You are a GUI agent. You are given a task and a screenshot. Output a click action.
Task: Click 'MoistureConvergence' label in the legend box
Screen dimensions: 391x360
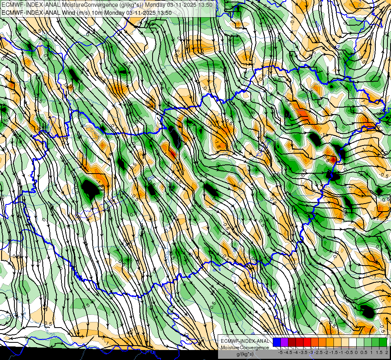point(245,348)
